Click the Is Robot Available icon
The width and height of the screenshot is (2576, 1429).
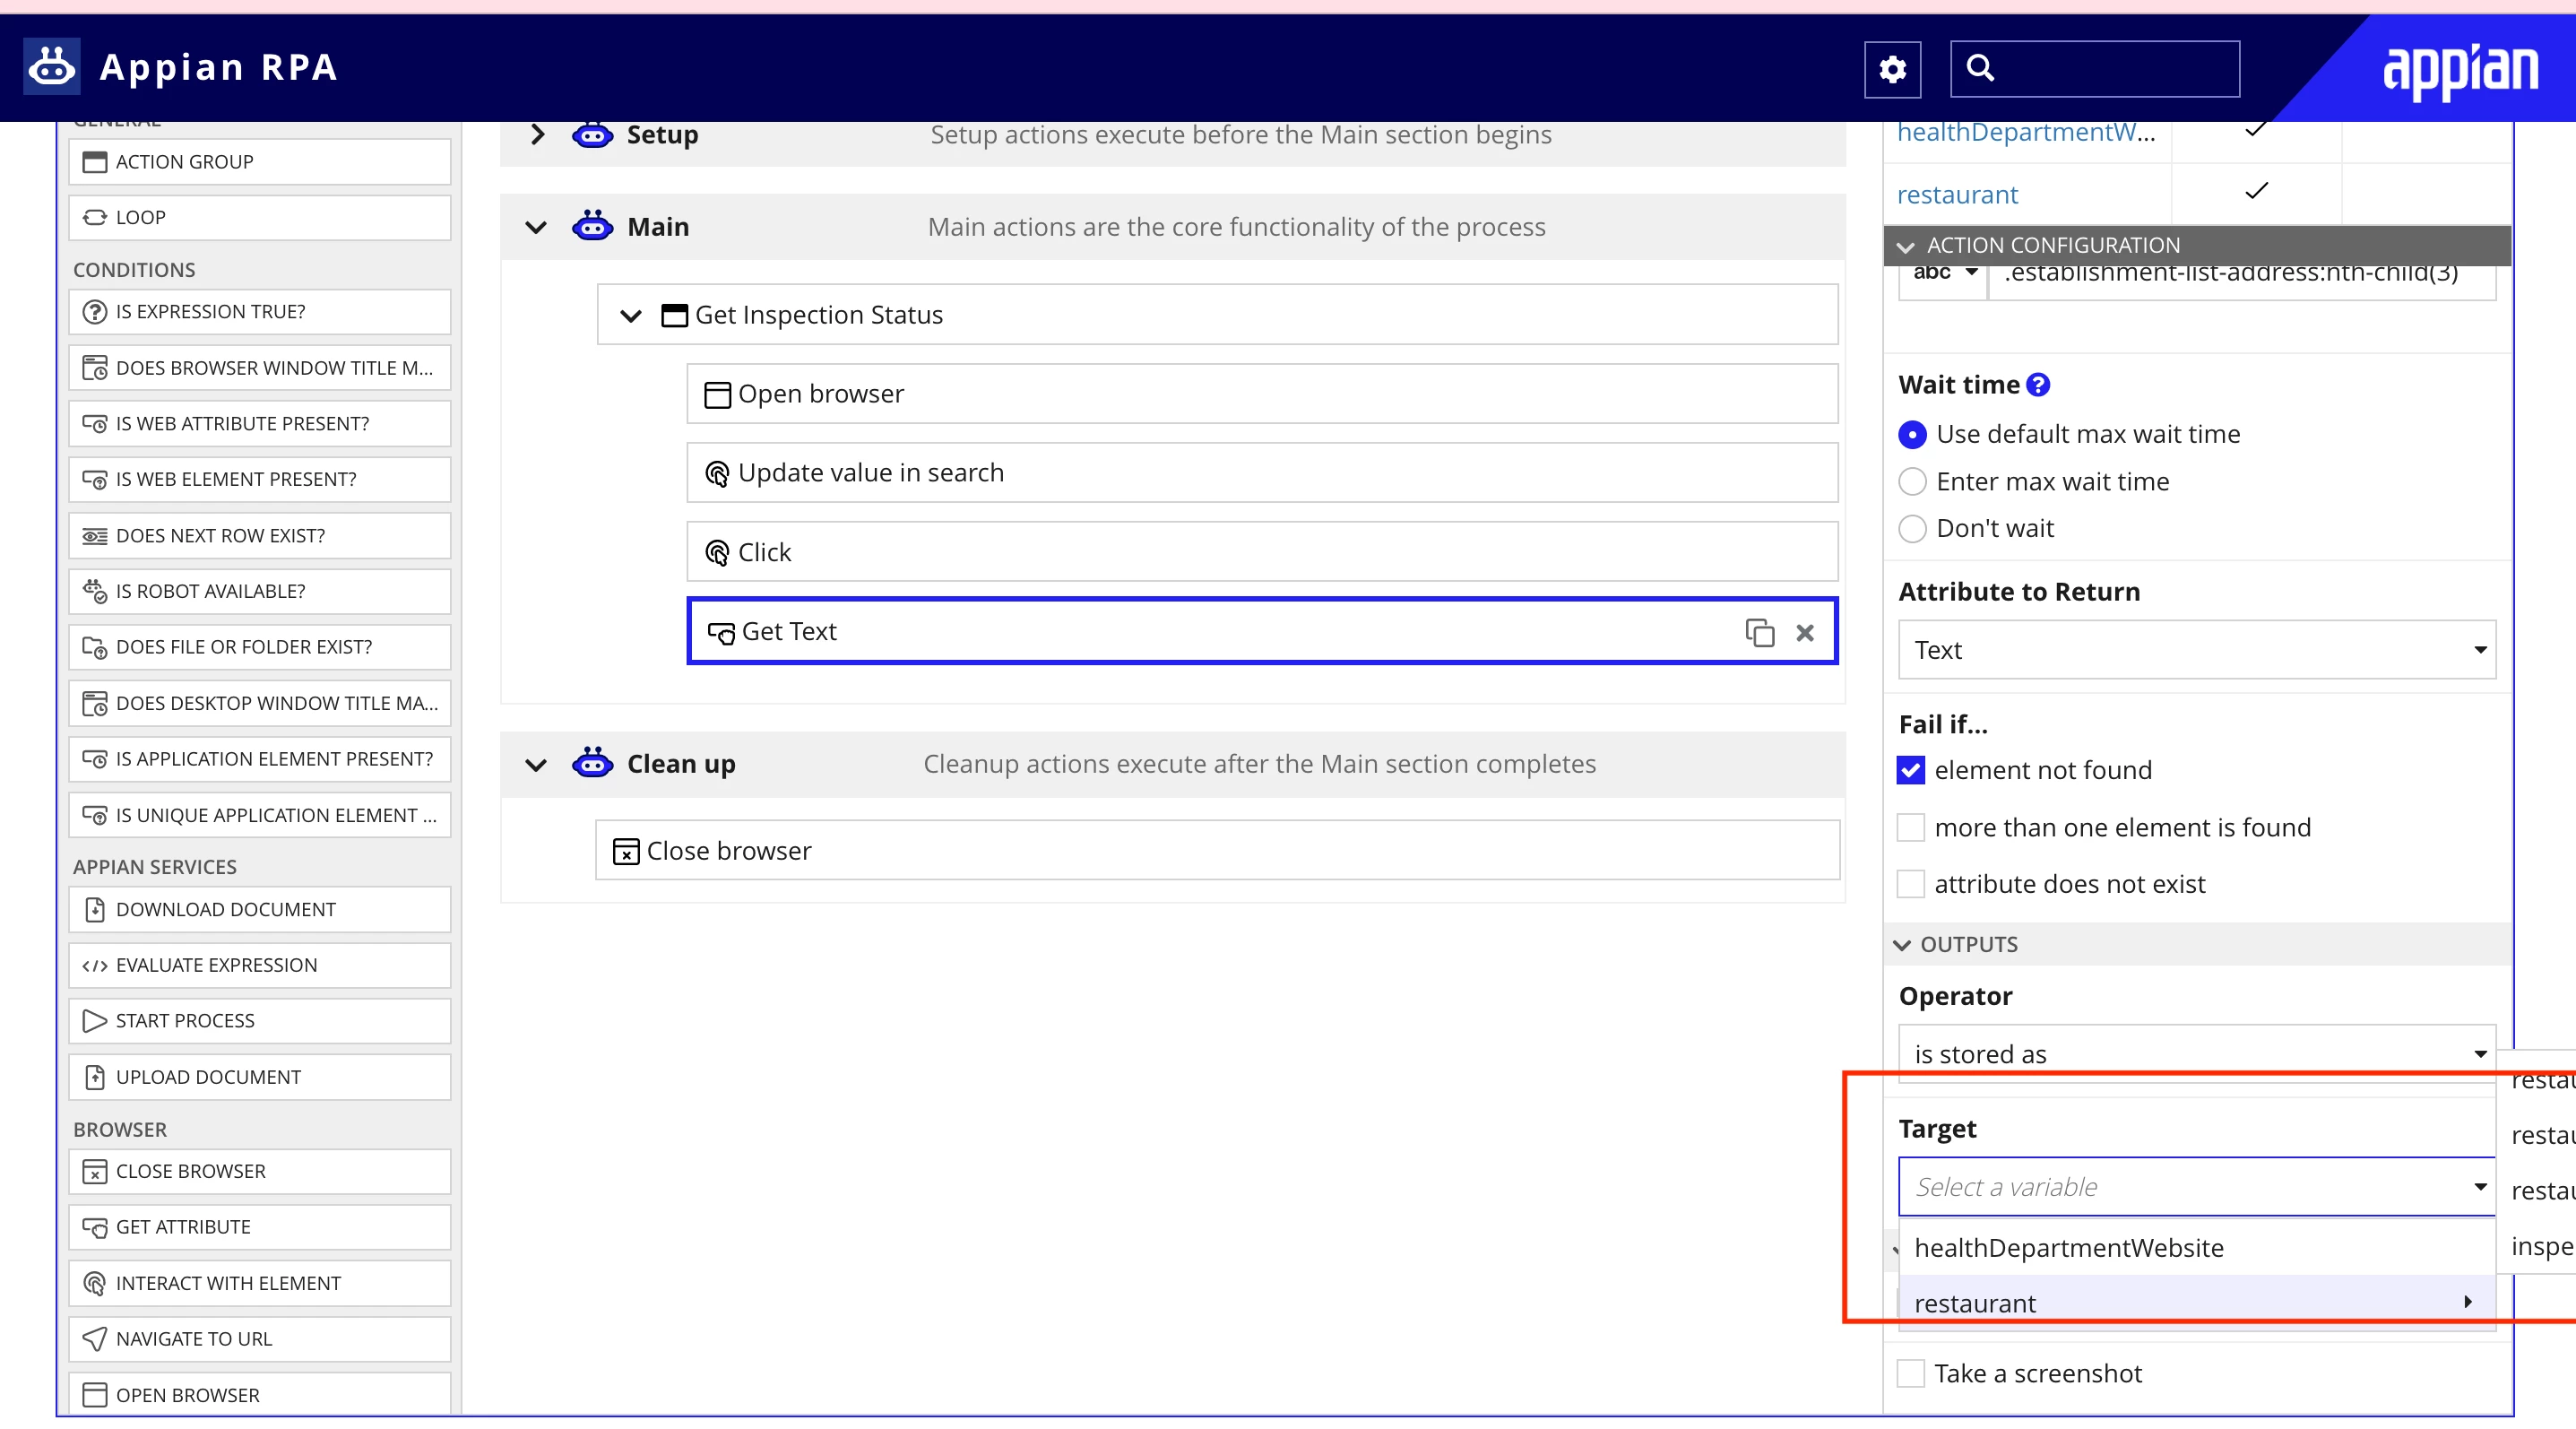(95, 591)
